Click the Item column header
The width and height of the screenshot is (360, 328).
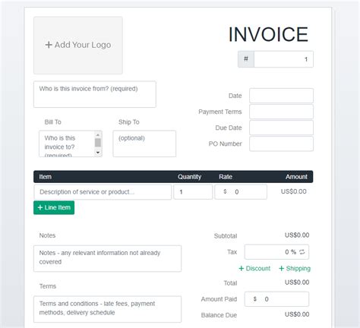(x=46, y=177)
